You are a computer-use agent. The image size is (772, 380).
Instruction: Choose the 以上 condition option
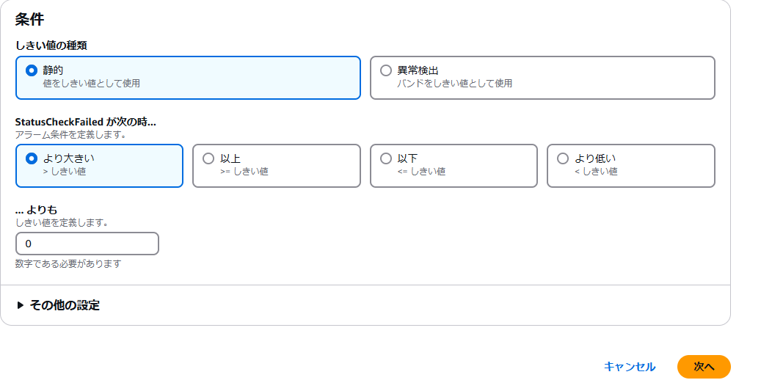coord(276,166)
